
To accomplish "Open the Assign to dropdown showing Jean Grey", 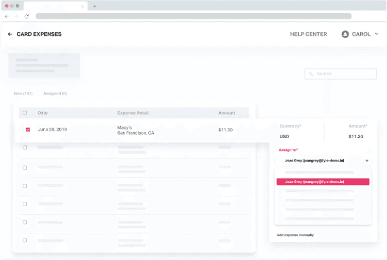I will (323, 161).
